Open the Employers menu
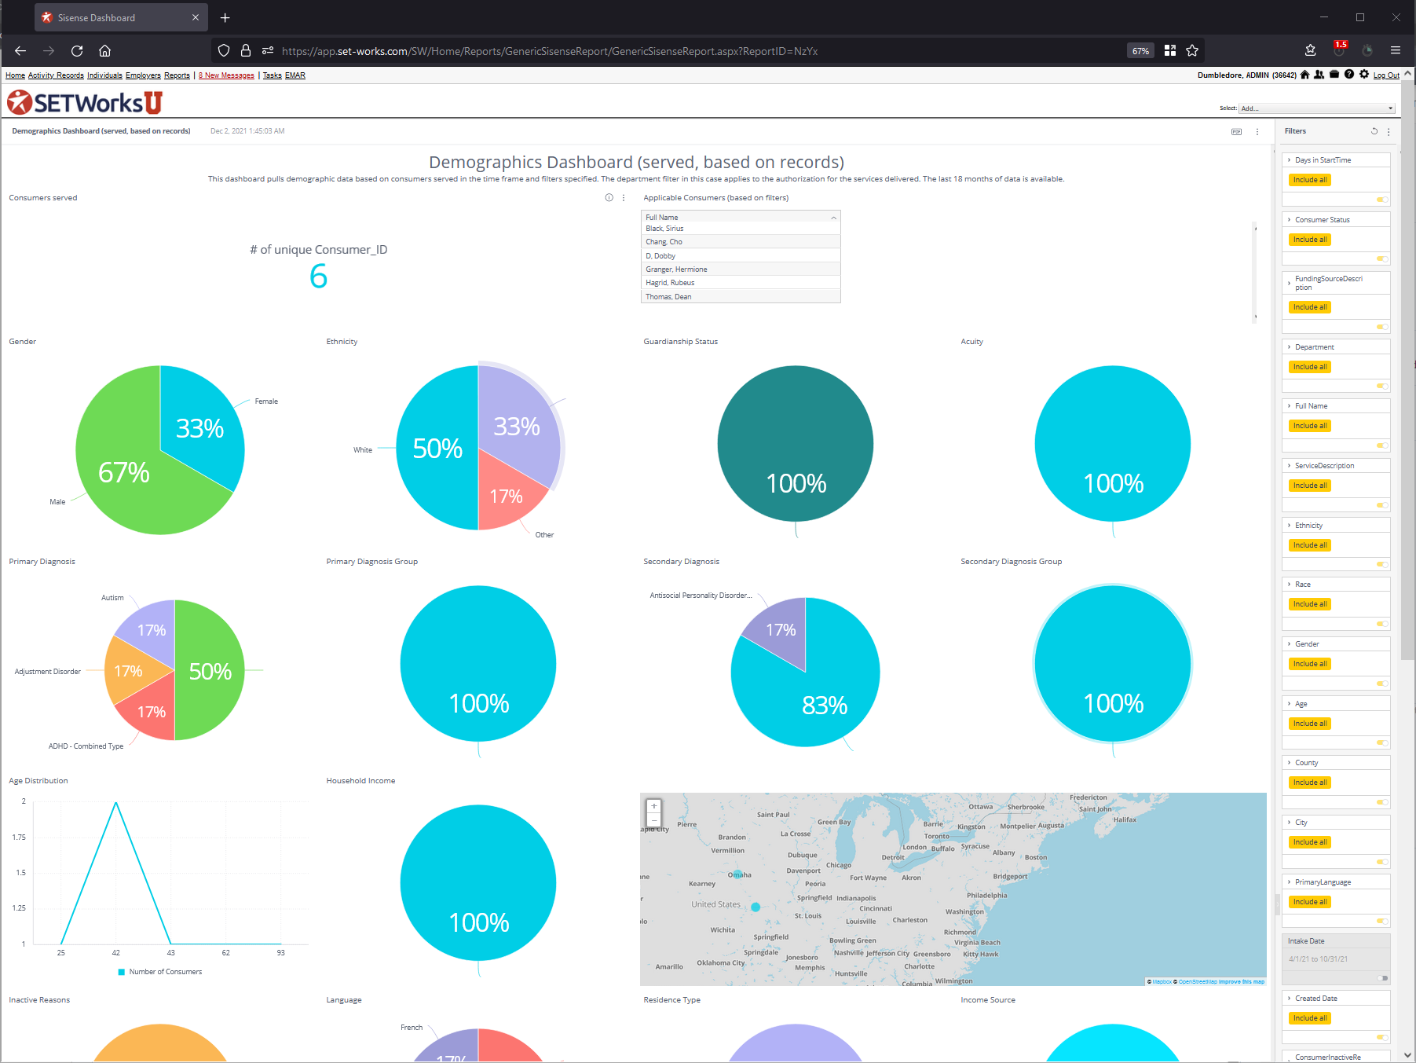The image size is (1416, 1063). click(143, 75)
